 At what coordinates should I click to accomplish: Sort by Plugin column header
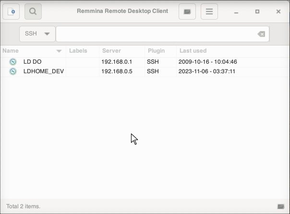click(x=156, y=51)
